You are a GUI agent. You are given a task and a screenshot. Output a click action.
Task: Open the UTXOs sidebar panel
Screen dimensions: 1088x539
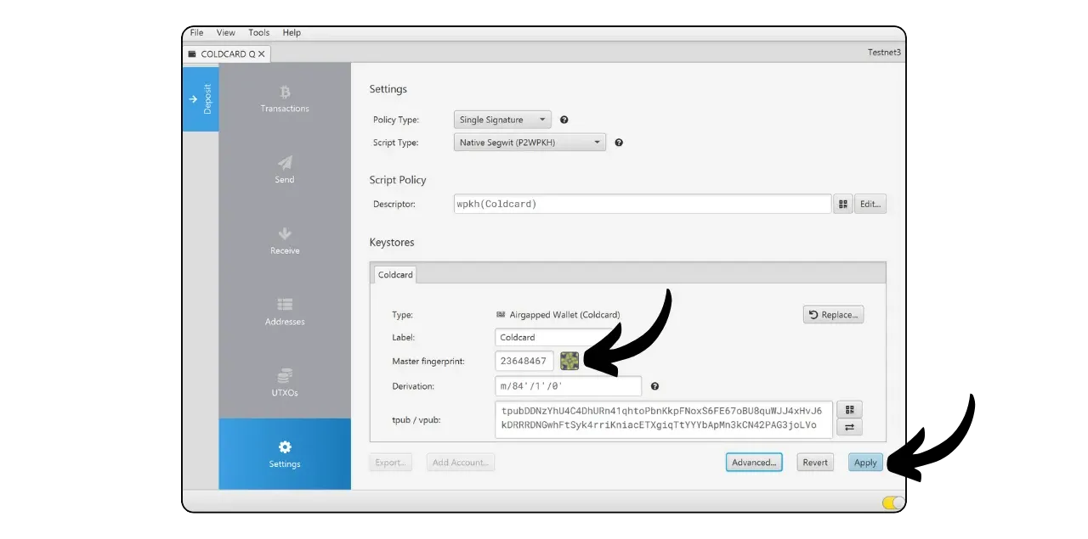pyautogui.click(x=285, y=383)
